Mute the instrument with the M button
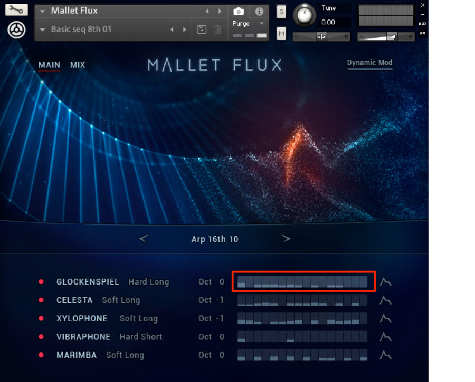This screenshot has height=382, width=475. 281,33
